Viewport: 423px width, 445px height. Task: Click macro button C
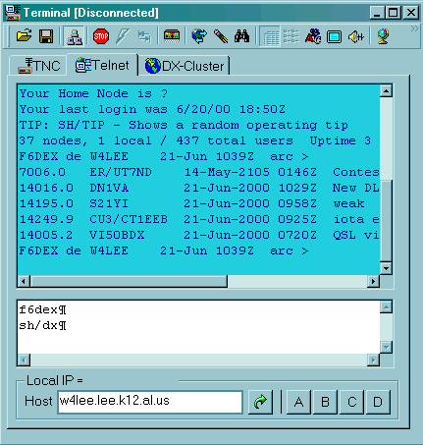(351, 402)
